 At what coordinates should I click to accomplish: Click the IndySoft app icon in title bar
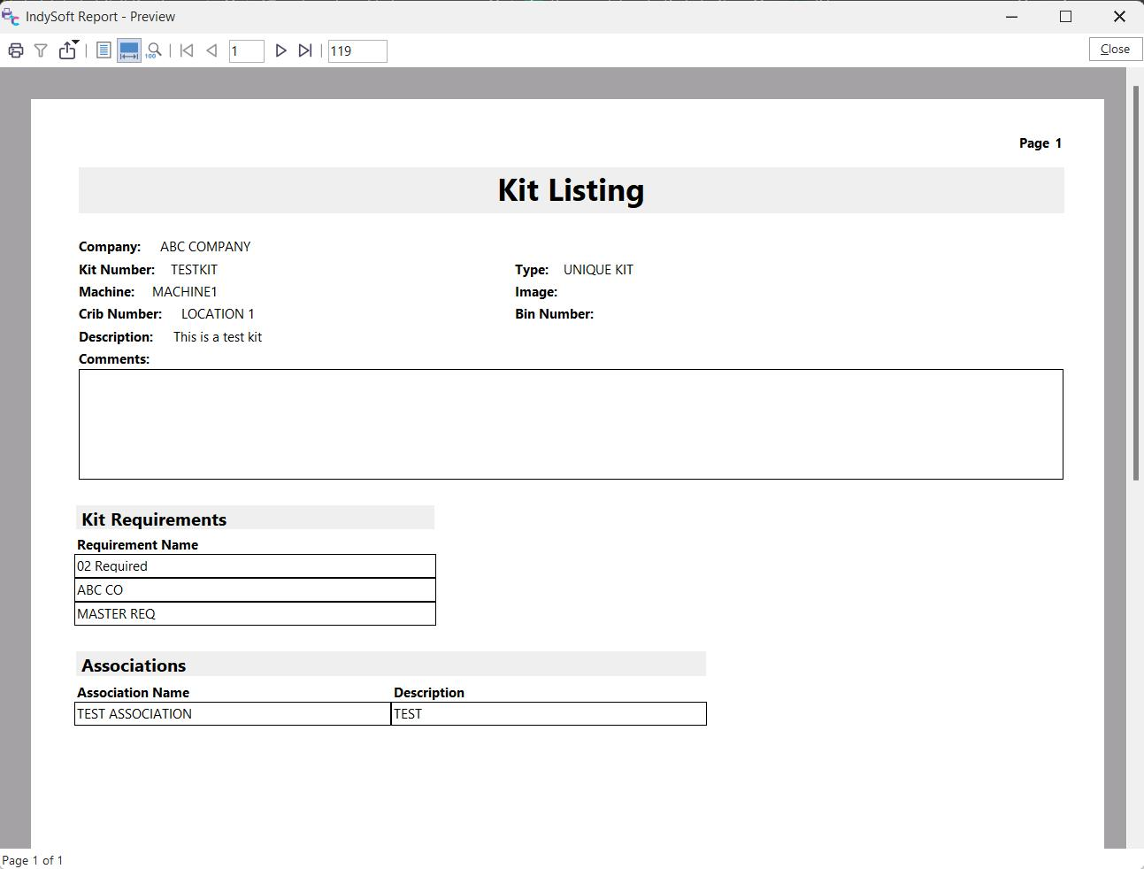(11, 17)
